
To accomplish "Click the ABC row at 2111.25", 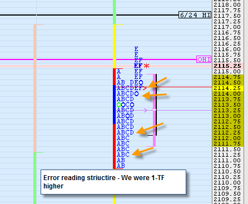I will (123, 155).
